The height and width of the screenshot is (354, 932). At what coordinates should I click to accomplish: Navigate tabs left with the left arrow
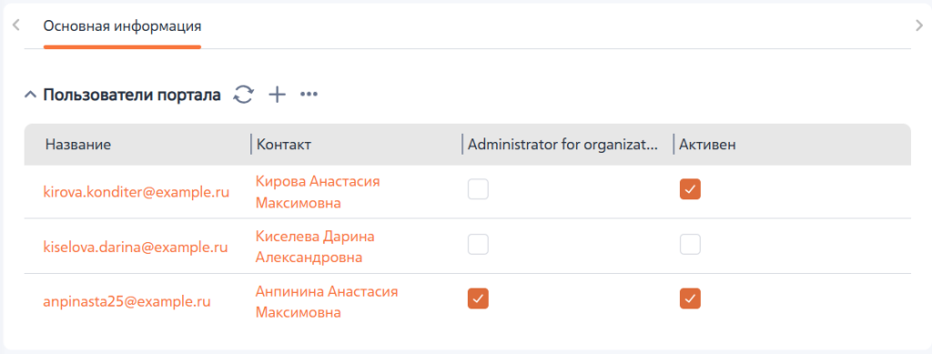click(x=16, y=25)
